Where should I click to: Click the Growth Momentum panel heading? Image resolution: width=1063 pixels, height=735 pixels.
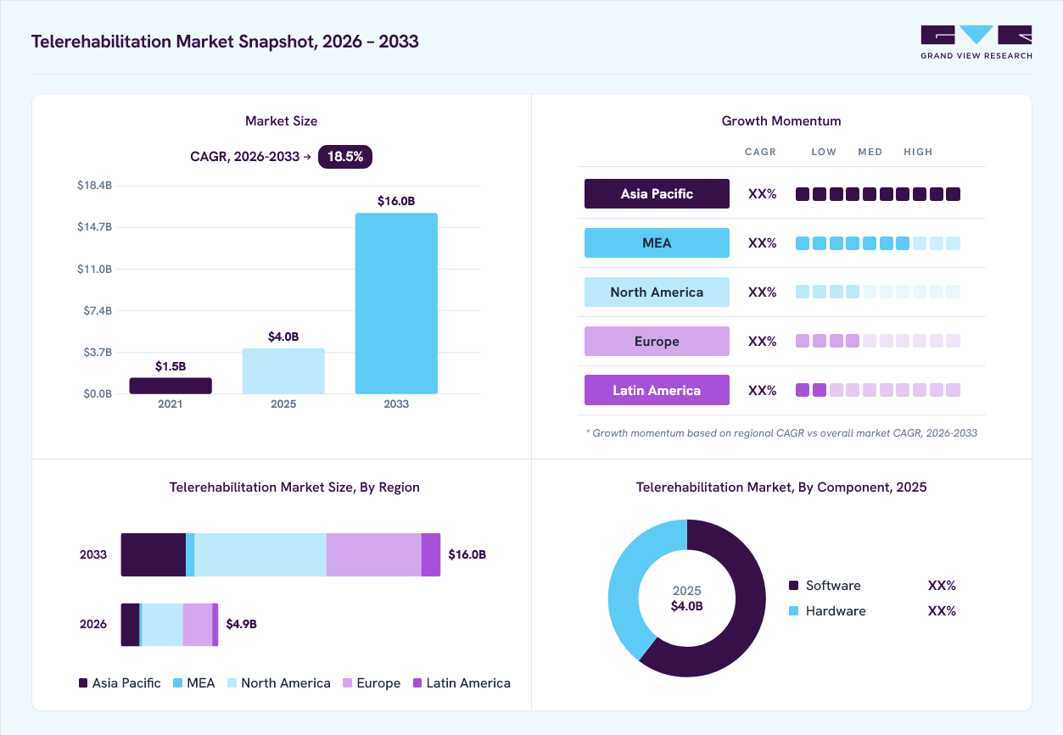[x=781, y=121]
